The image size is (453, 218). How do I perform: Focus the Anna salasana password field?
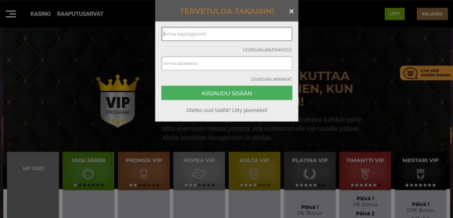point(227,63)
